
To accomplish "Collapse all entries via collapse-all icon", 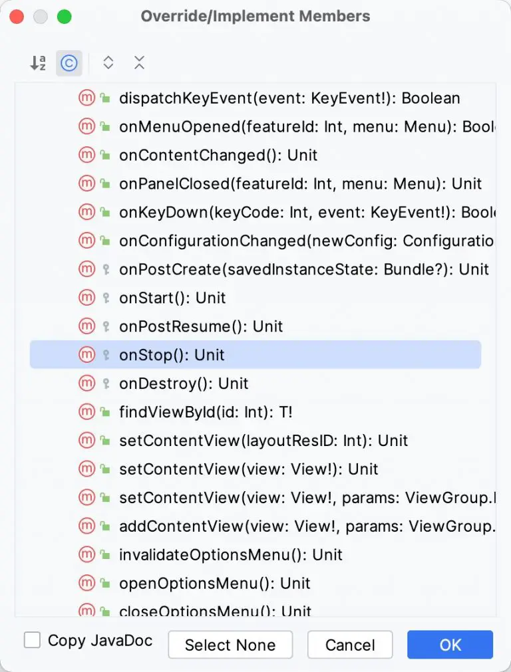I will point(139,62).
